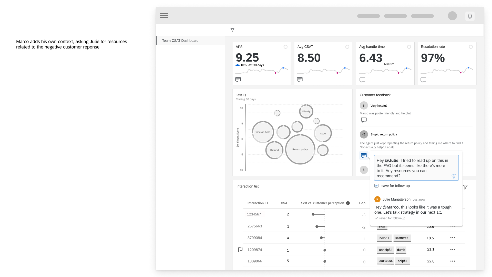Select the Avg handle time radio button
Viewport: 492px width, 277px height.
click(x=409, y=47)
